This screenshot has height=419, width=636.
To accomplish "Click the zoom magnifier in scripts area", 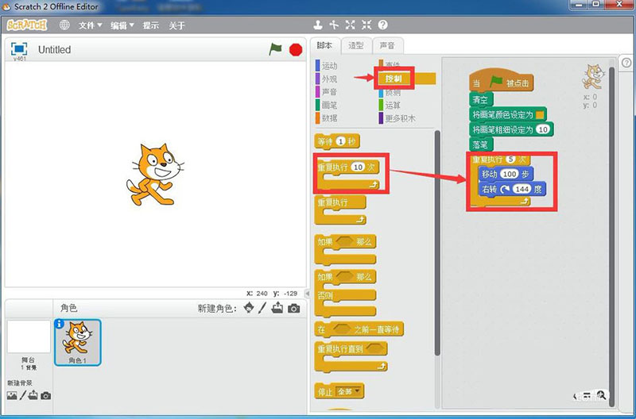I will 602,395.
